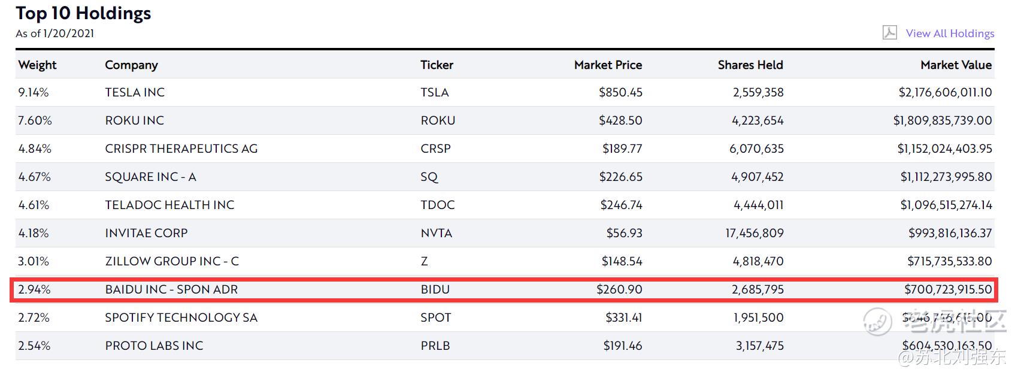The width and height of the screenshot is (1027, 381).
Task: Click the Shares Held column header
Action: coord(750,65)
